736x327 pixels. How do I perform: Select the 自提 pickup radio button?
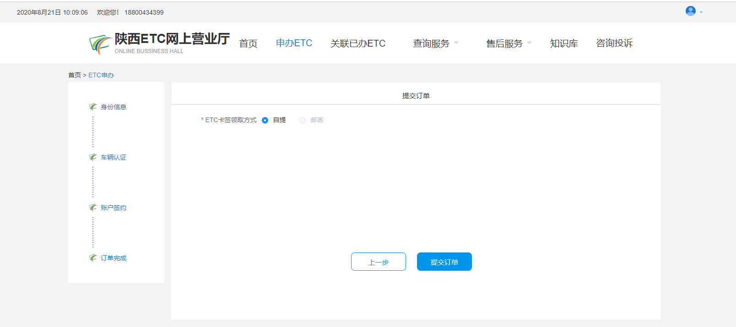[x=265, y=120]
